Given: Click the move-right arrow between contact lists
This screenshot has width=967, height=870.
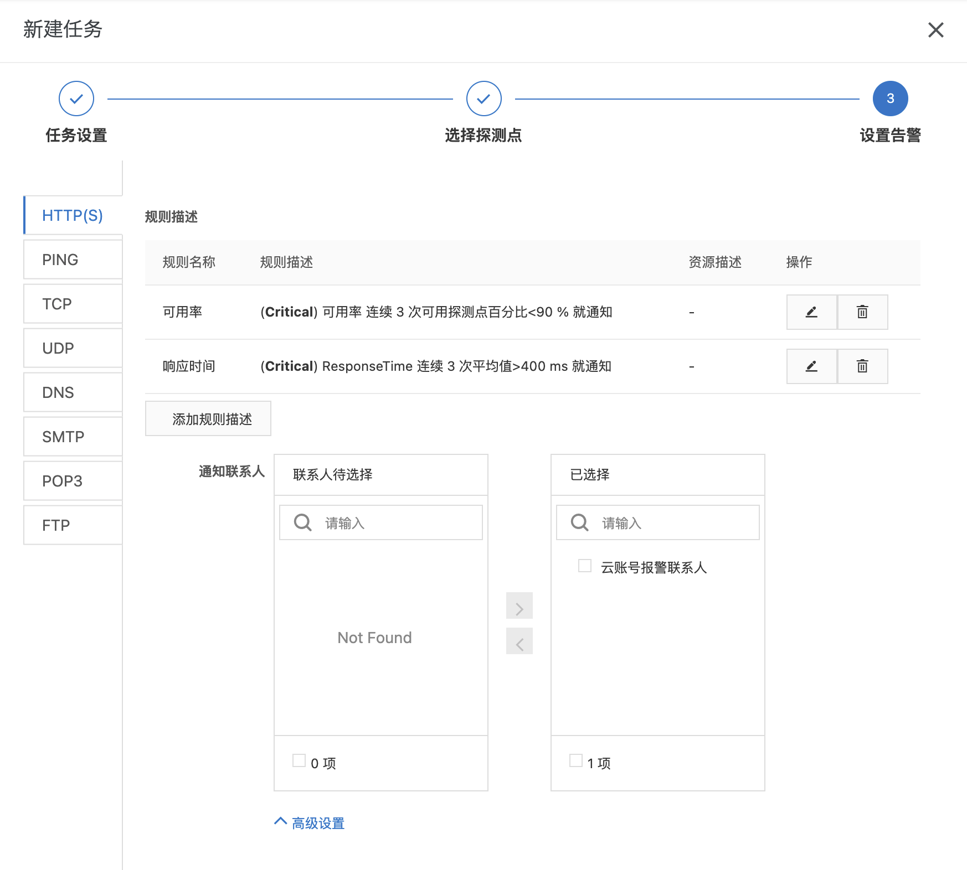Looking at the screenshot, I should point(519,606).
